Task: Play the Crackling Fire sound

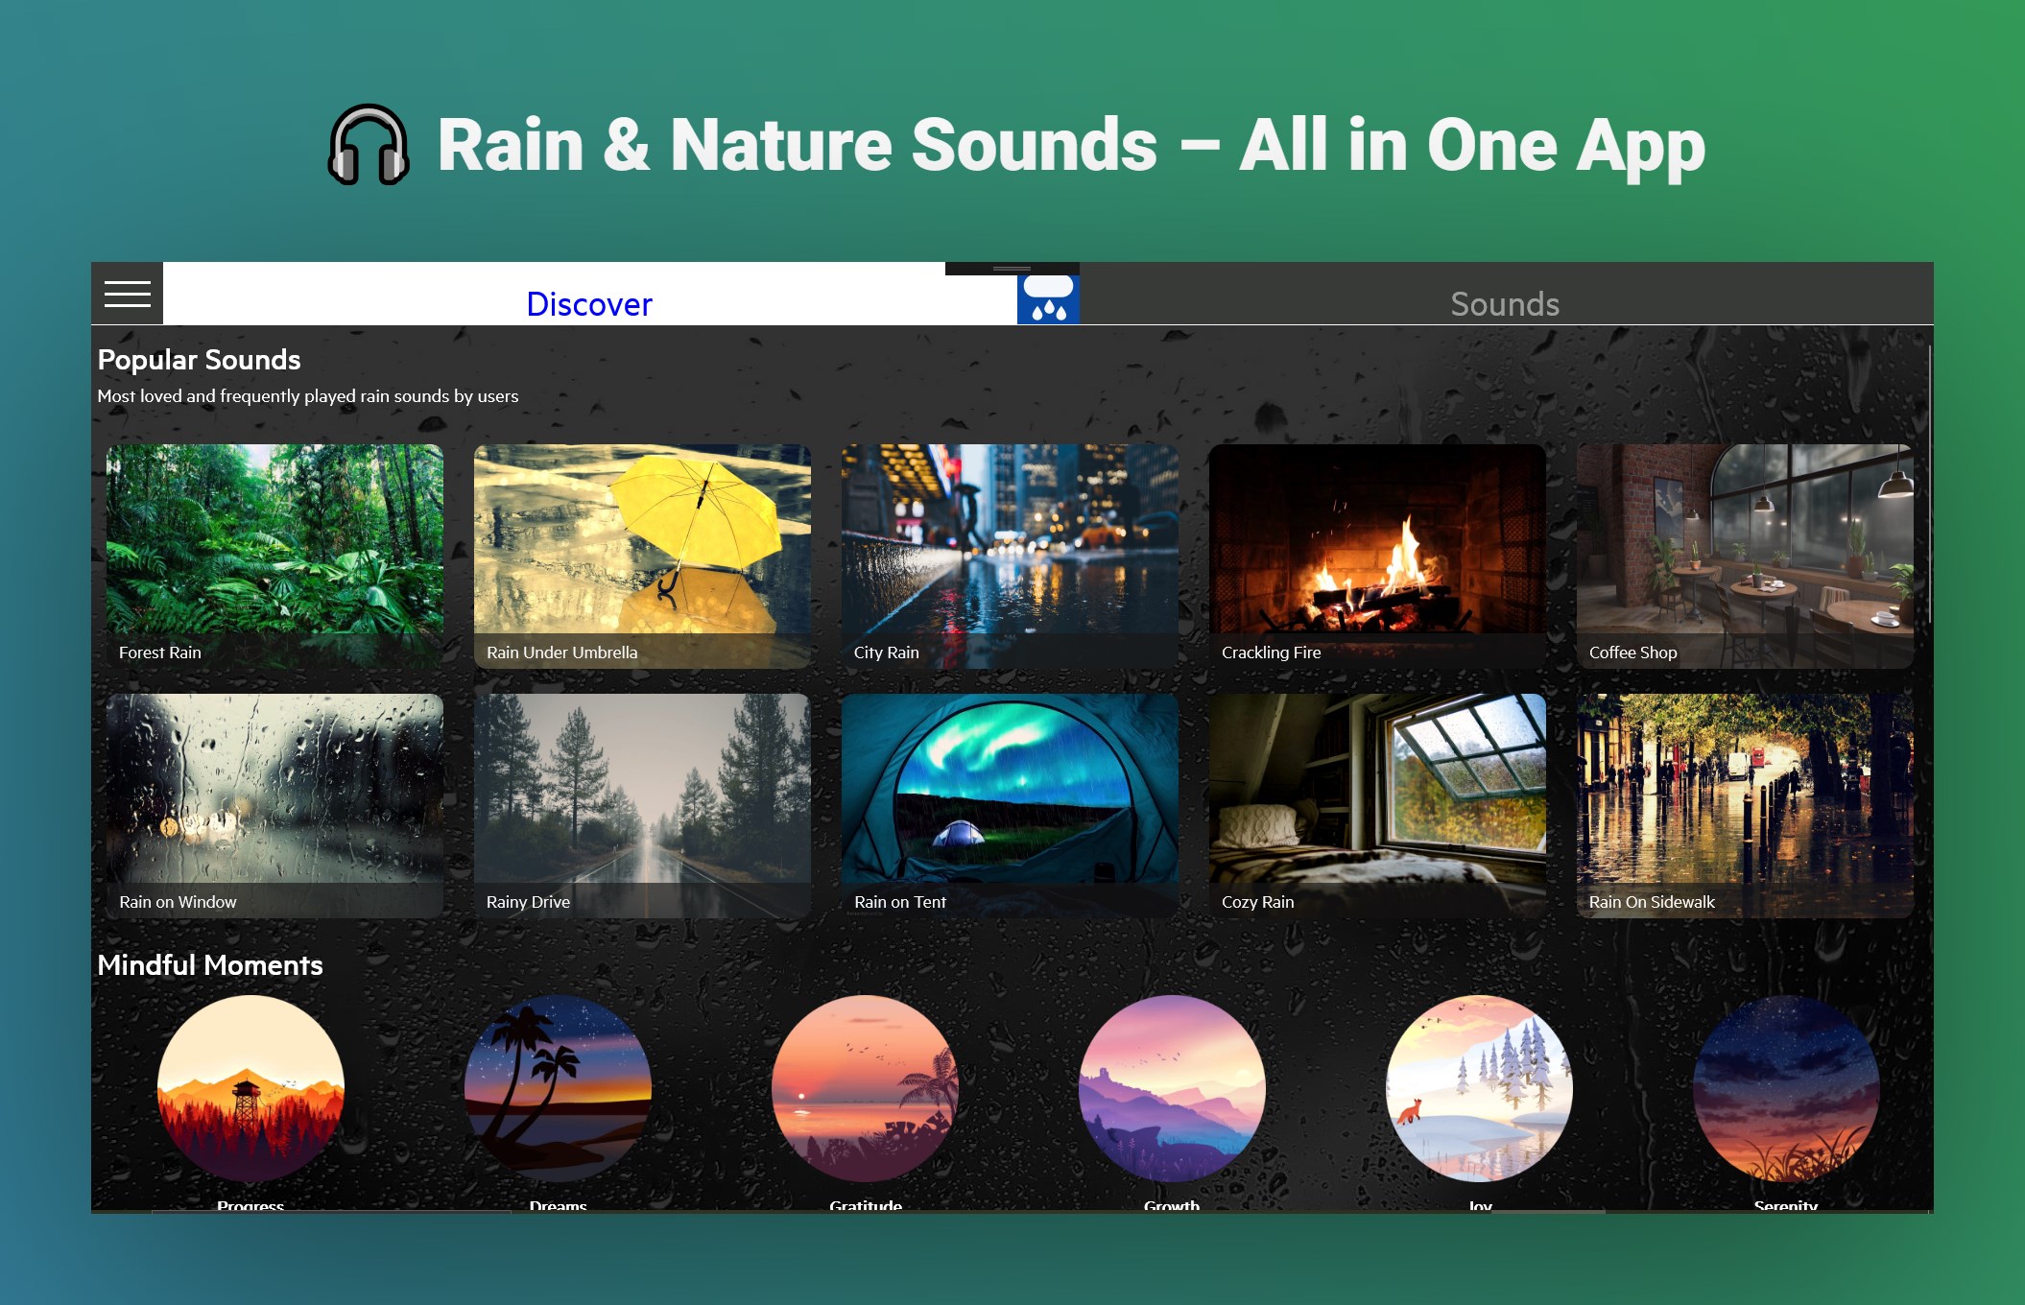Action: point(1377,557)
